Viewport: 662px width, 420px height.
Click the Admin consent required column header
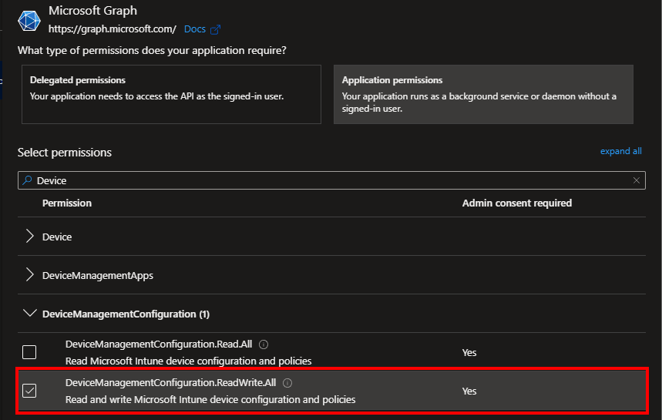click(x=516, y=203)
